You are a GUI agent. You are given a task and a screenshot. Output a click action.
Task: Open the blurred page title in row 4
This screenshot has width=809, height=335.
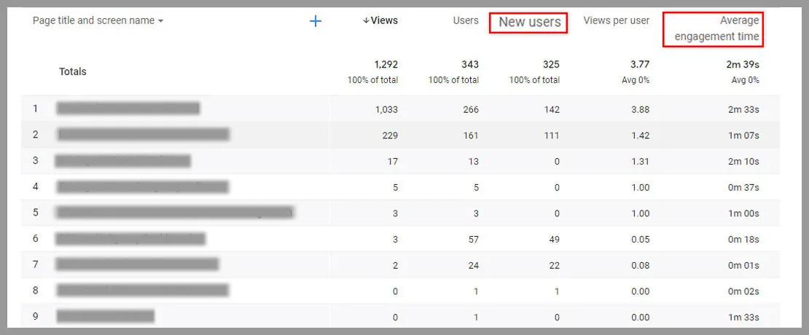coord(142,186)
